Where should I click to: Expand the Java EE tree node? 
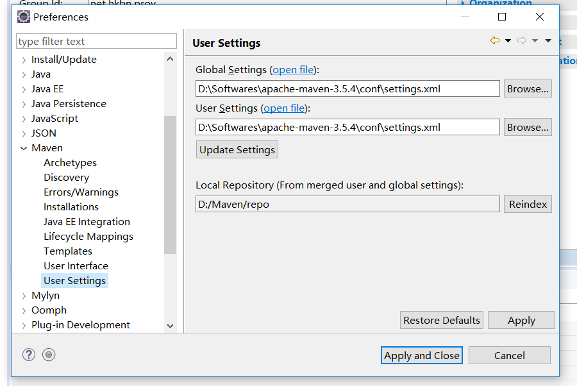click(x=24, y=89)
